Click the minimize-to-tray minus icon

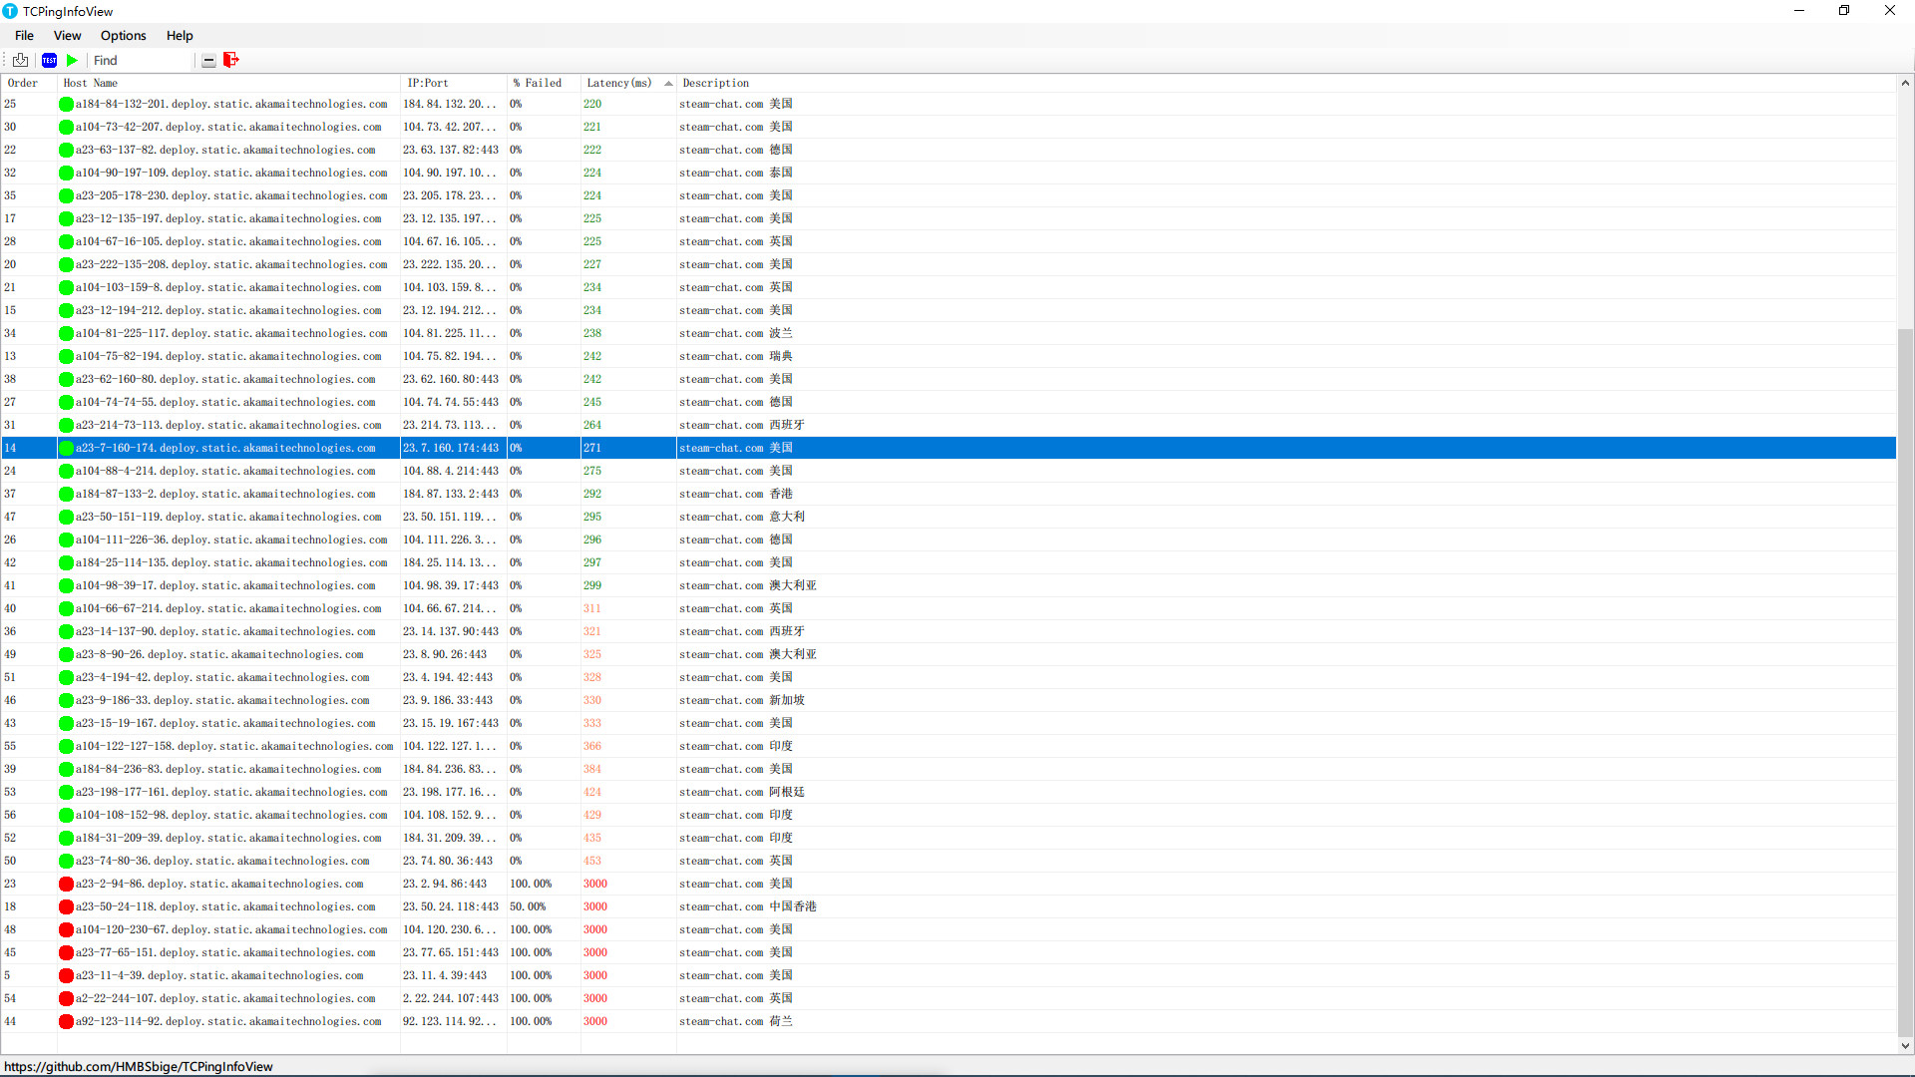point(208,60)
